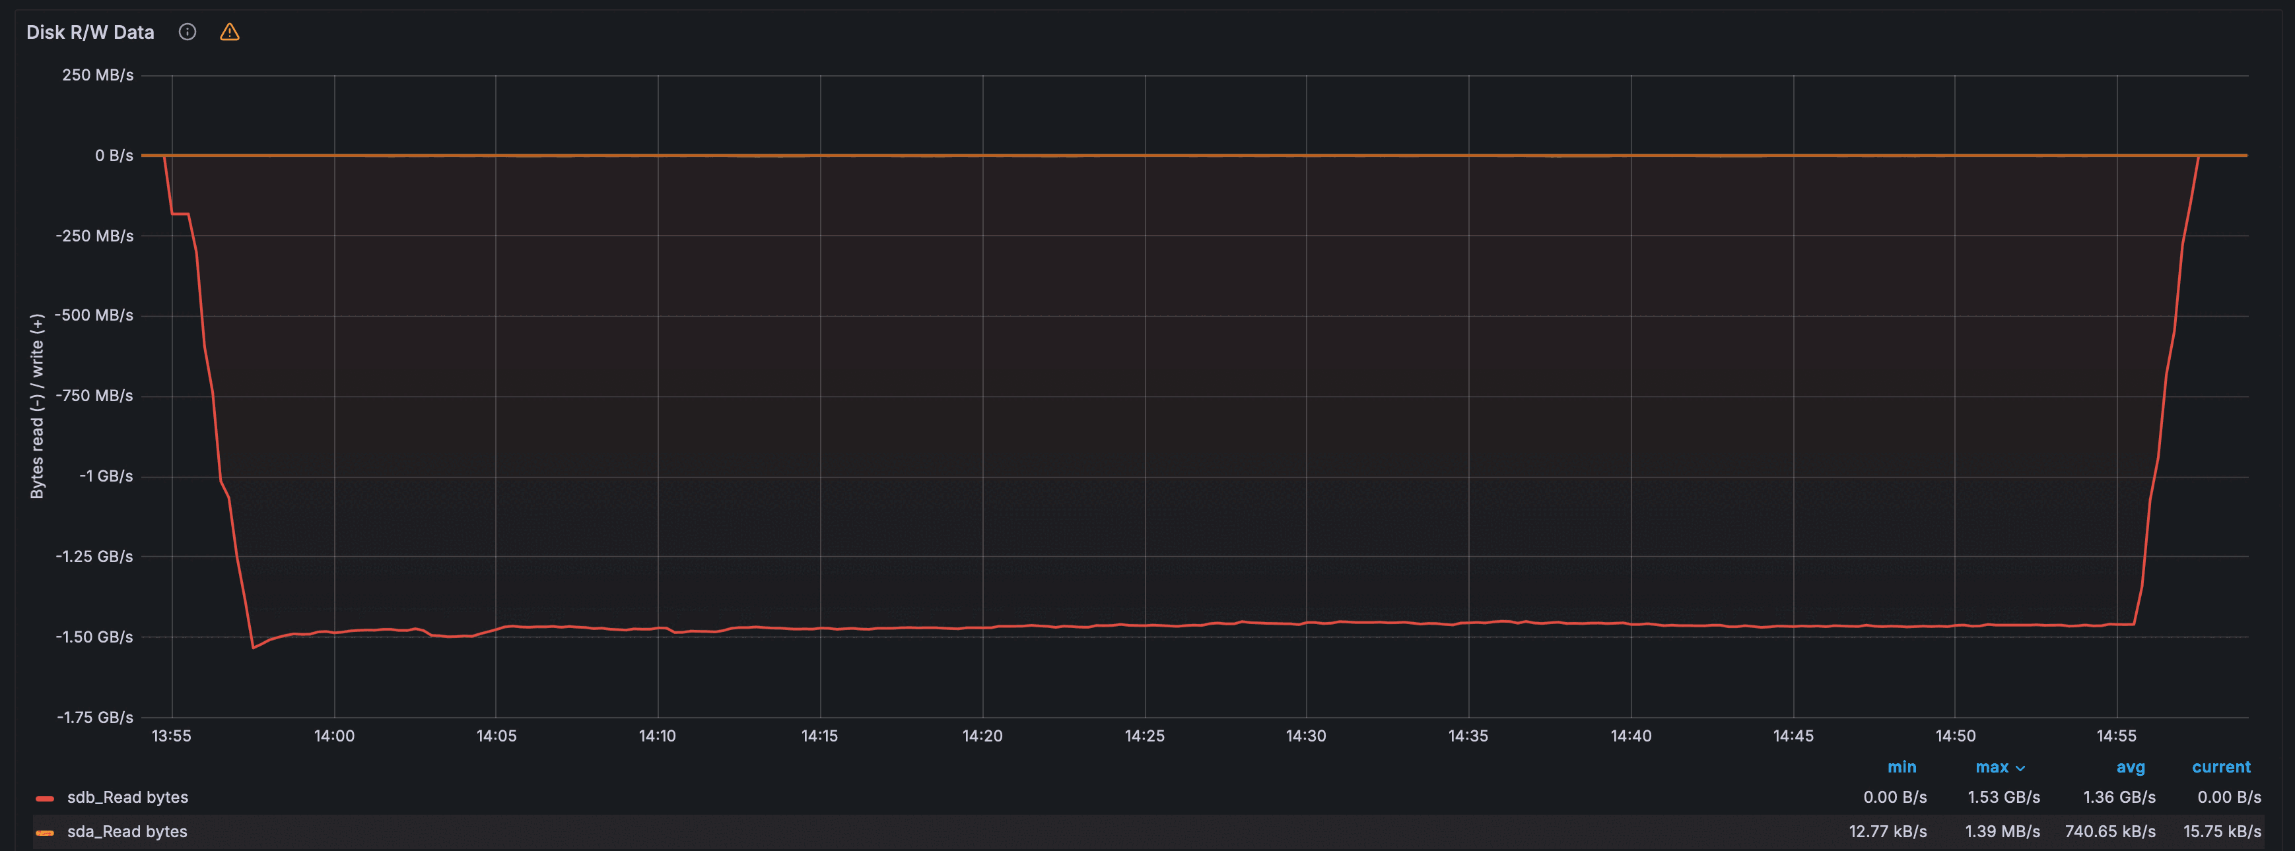Viewport: 2295px width, 851px height.
Task: Click the 0 B/s y-axis label
Action: pos(114,156)
